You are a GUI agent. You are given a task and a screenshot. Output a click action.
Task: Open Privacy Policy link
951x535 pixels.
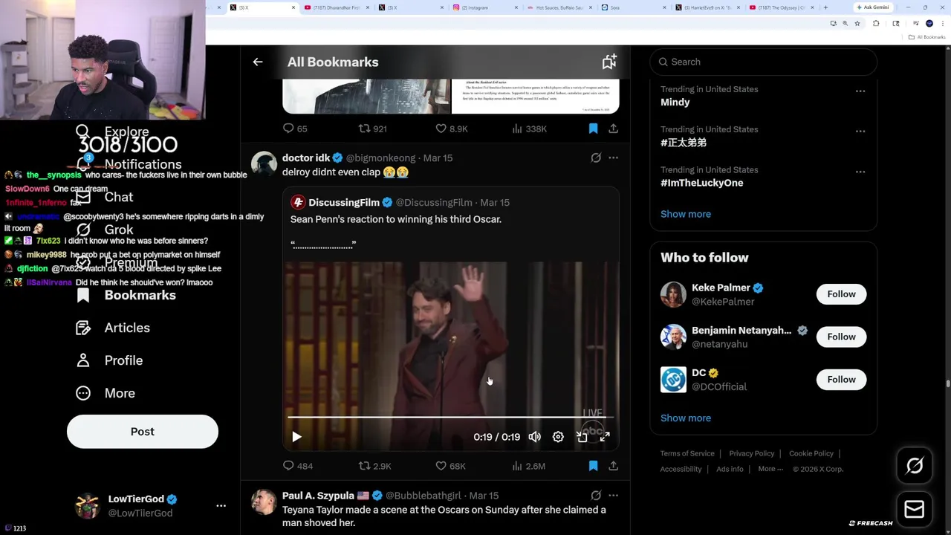tap(752, 453)
